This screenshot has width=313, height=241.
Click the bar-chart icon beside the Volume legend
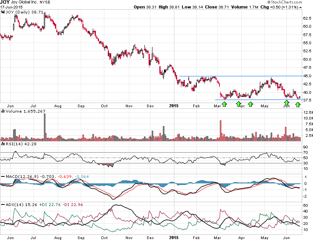3,111
